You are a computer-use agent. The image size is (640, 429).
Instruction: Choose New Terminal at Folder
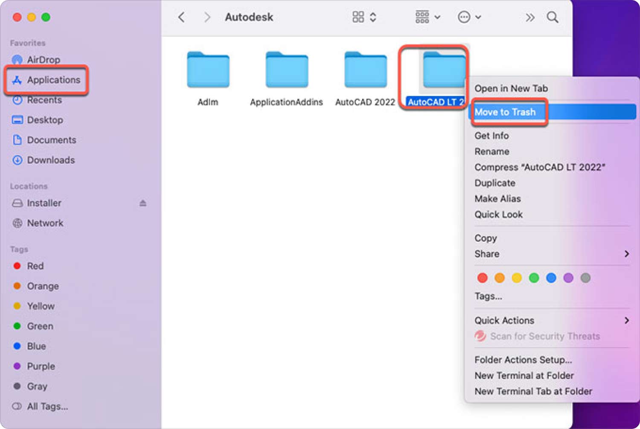pos(524,376)
